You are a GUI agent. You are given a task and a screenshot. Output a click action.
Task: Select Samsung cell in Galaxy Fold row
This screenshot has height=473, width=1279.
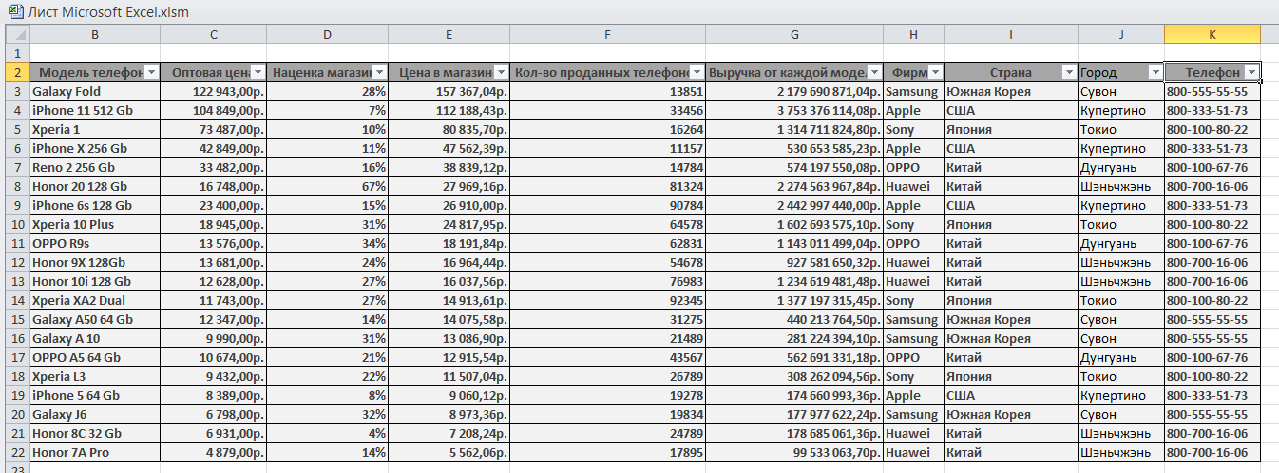913,91
